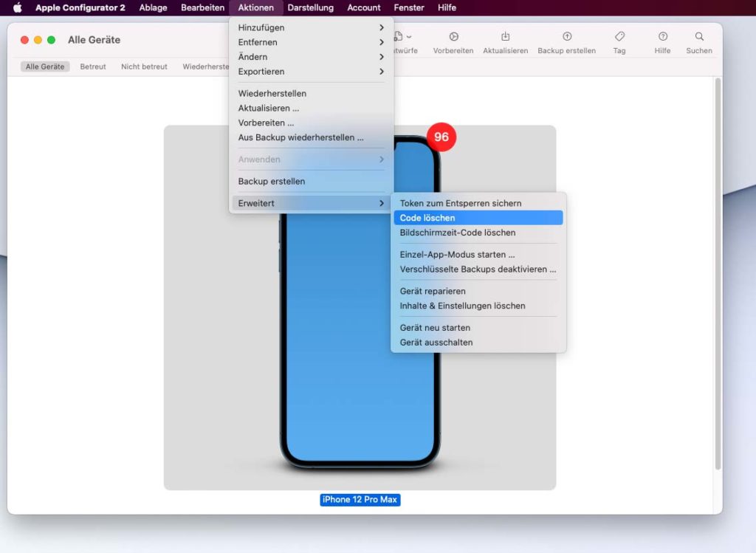
Task: Select Bildschirmzeit-Code löschen
Action: tap(478, 233)
